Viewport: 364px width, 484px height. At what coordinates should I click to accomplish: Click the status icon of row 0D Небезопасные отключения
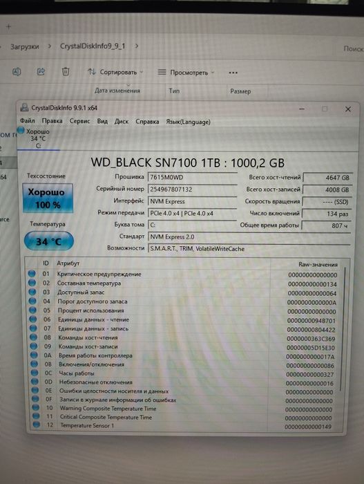pyautogui.click(x=35, y=382)
